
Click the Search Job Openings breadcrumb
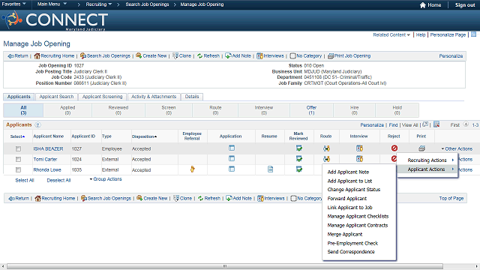click(x=147, y=4)
